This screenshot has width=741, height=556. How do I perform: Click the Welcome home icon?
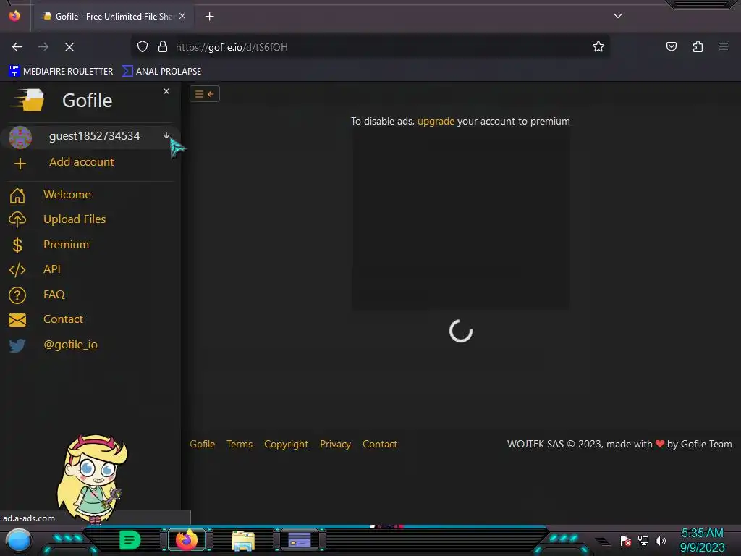point(17,195)
